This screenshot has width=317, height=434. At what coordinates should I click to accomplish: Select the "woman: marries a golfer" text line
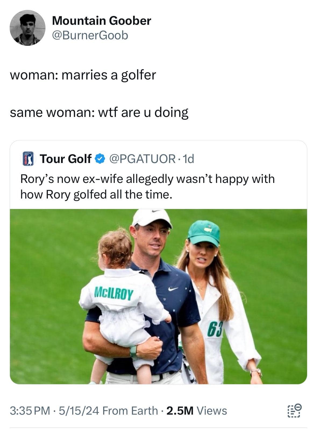click(83, 75)
